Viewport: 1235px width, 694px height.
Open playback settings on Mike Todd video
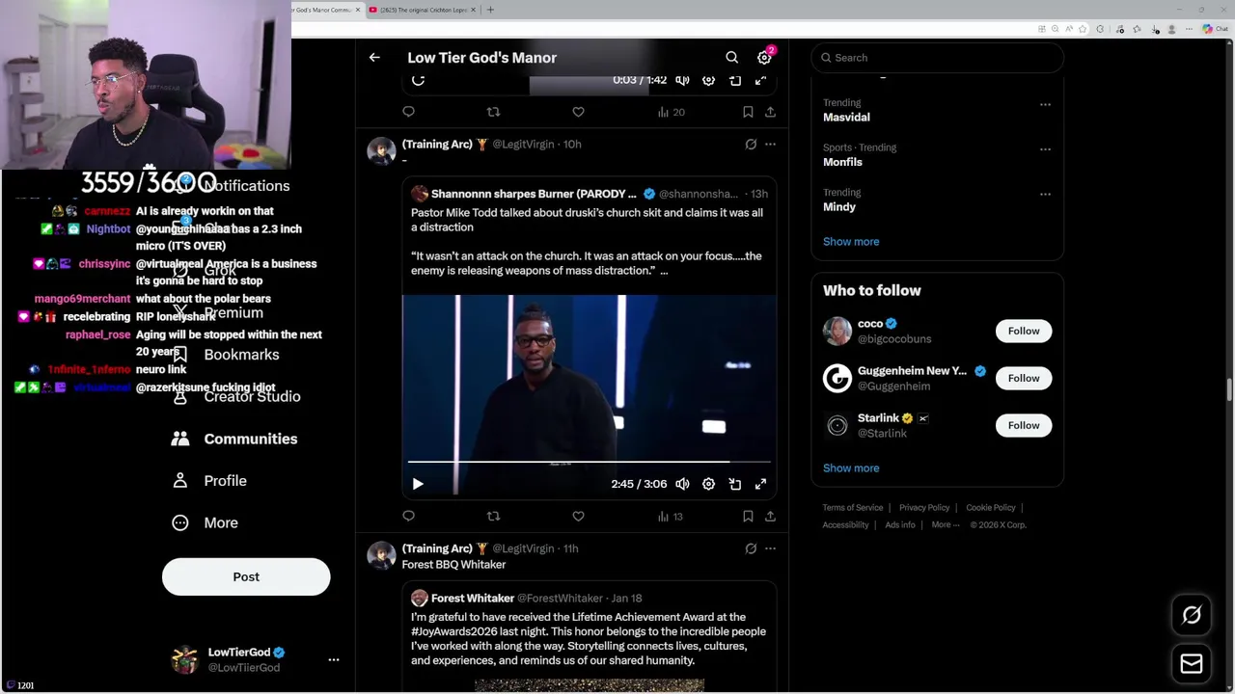[708, 484]
